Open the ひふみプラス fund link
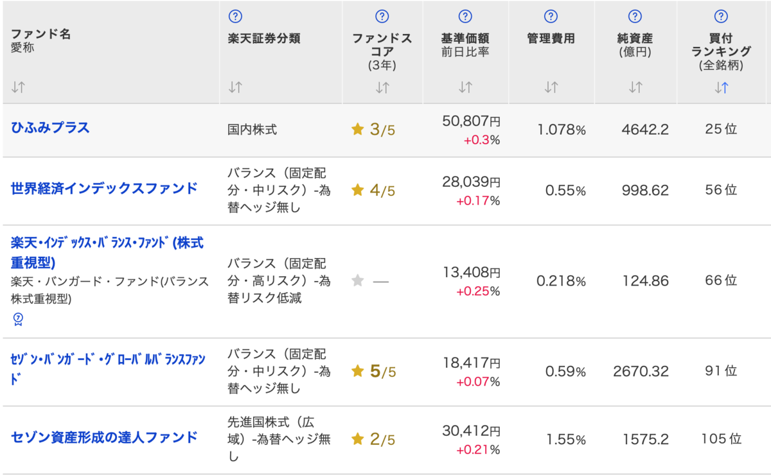Image resolution: width=771 pixels, height=475 pixels. click(x=50, y=128)
